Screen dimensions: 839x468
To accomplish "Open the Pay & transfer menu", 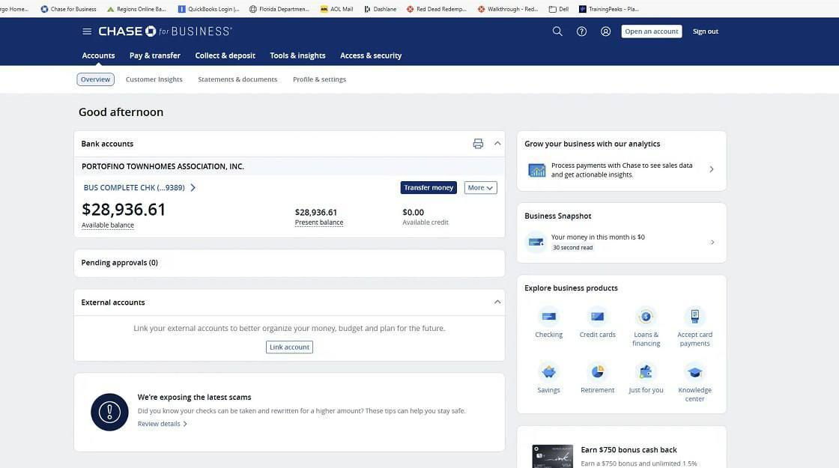I will (x=154, y=55).
